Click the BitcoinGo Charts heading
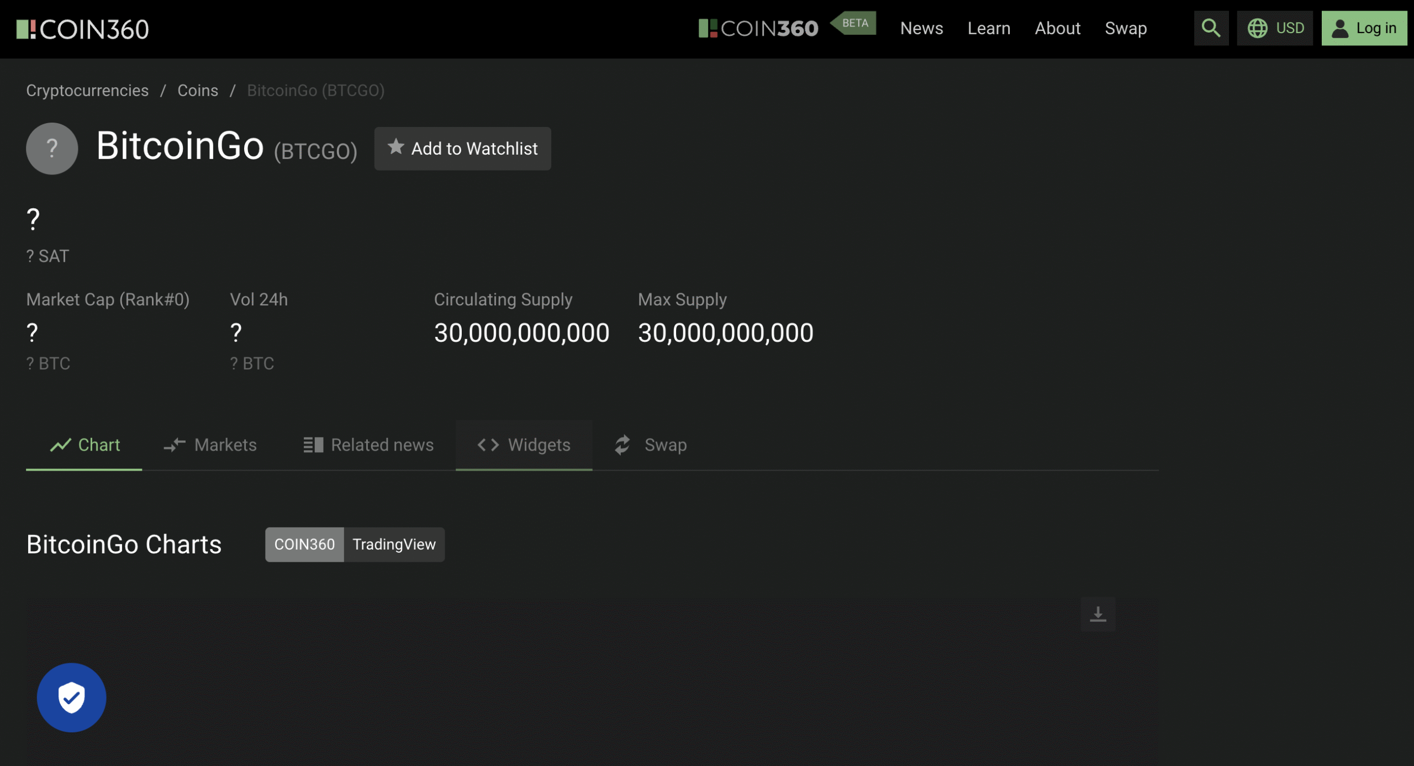The height and width of the screenshot is (766, 1414). pos(124,545)
